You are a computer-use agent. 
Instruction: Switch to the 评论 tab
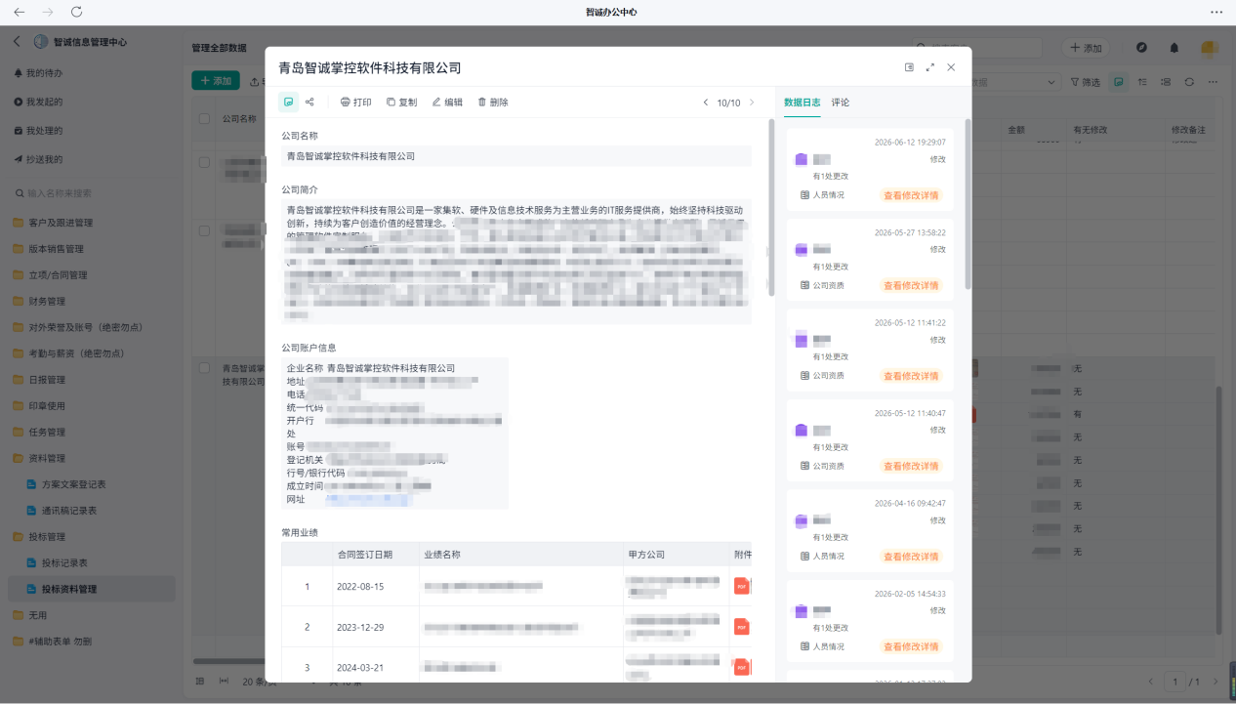click(x=841, y=103)
